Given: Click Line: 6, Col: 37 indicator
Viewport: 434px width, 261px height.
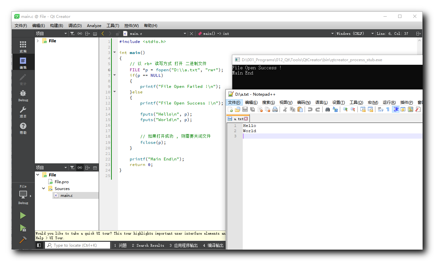Looking at the screenshot, I should (x=392, y=34).
